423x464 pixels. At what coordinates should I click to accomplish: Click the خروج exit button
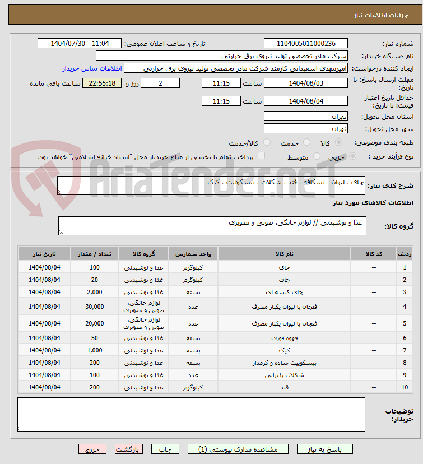point(92,449)
